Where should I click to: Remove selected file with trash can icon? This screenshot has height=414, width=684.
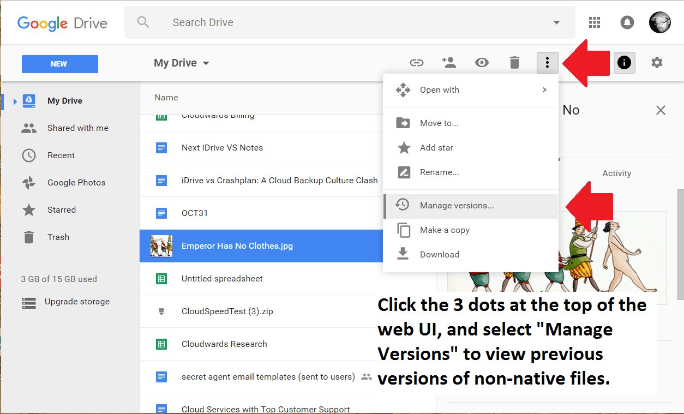514,63
